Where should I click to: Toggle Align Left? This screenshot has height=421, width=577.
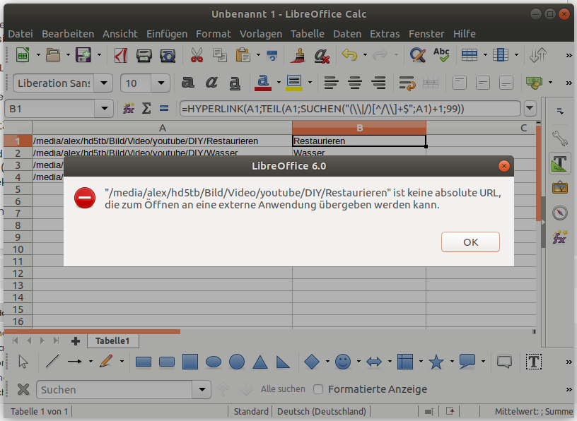331,83
